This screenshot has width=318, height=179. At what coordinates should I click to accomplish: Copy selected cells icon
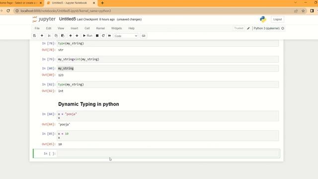click(56, 36)
